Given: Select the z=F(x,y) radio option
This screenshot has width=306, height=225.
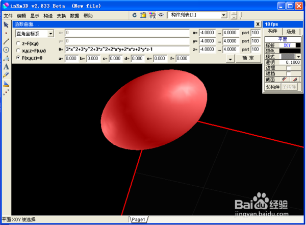Looking at the screenshot, I should point(18,43).
